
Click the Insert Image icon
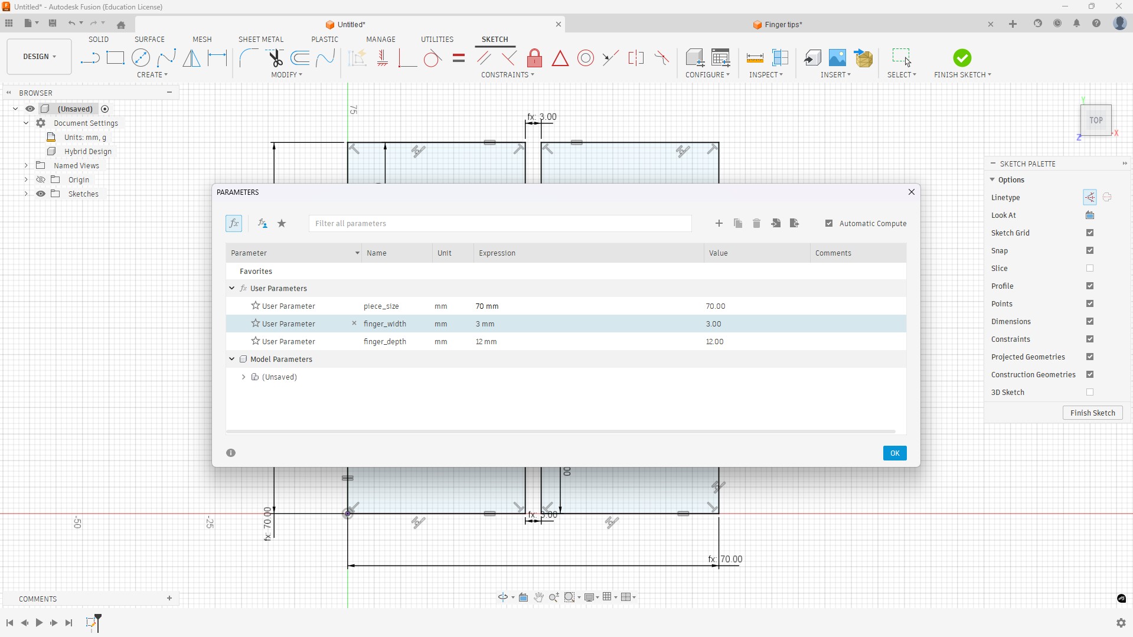pos(837,58)
